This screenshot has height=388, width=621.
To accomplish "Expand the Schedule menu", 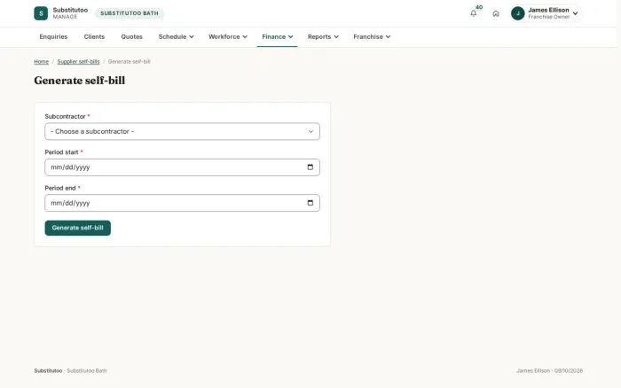I will tap(177, 37).
